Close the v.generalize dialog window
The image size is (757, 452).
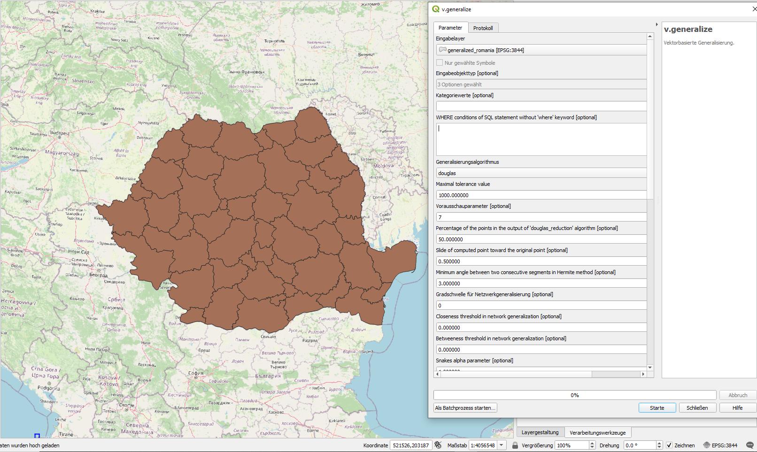[754, 9]
